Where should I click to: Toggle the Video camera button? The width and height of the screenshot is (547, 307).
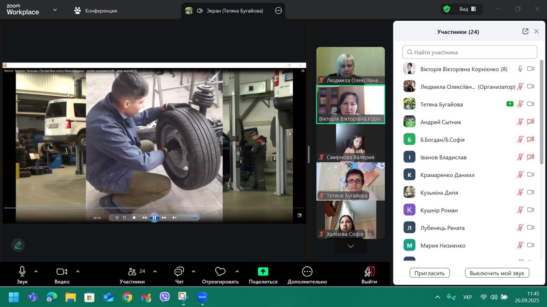click(x=62, y=272)
